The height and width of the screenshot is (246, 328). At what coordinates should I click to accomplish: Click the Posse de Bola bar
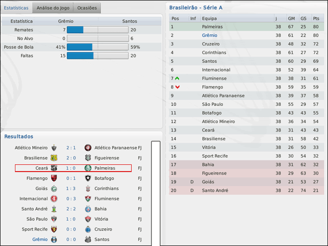(x=97, y=47)
